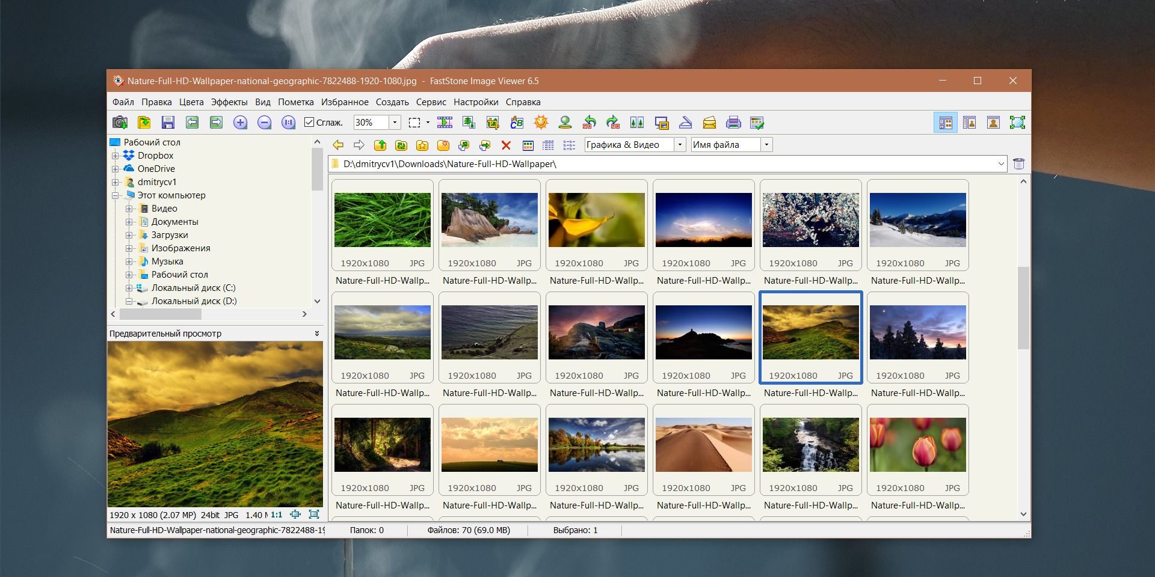This screenshot has height=577, width=1155.
Task: Open the settings icon with green check
Action: (x=757, y=123)
